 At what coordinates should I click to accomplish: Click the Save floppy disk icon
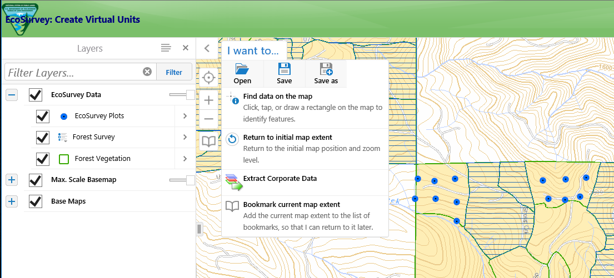coord(284,69)
